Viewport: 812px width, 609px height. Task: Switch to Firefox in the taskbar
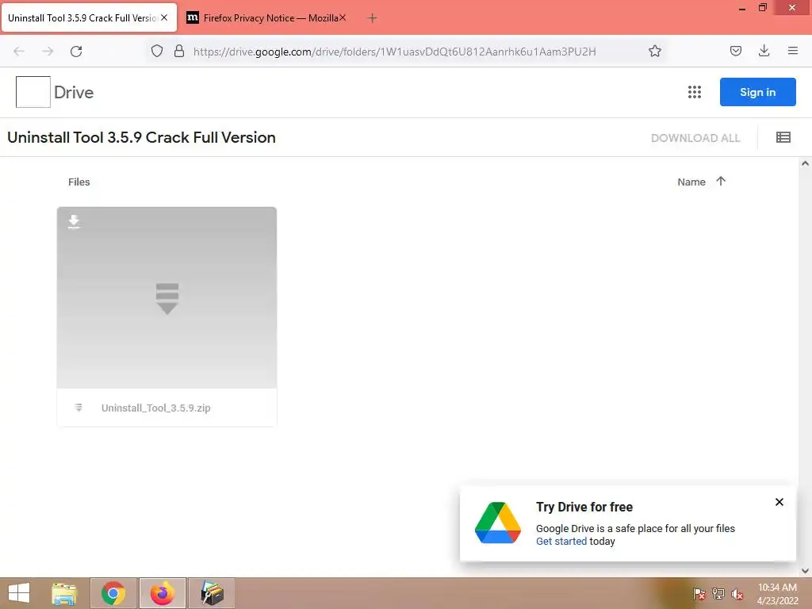pos(162,593)
